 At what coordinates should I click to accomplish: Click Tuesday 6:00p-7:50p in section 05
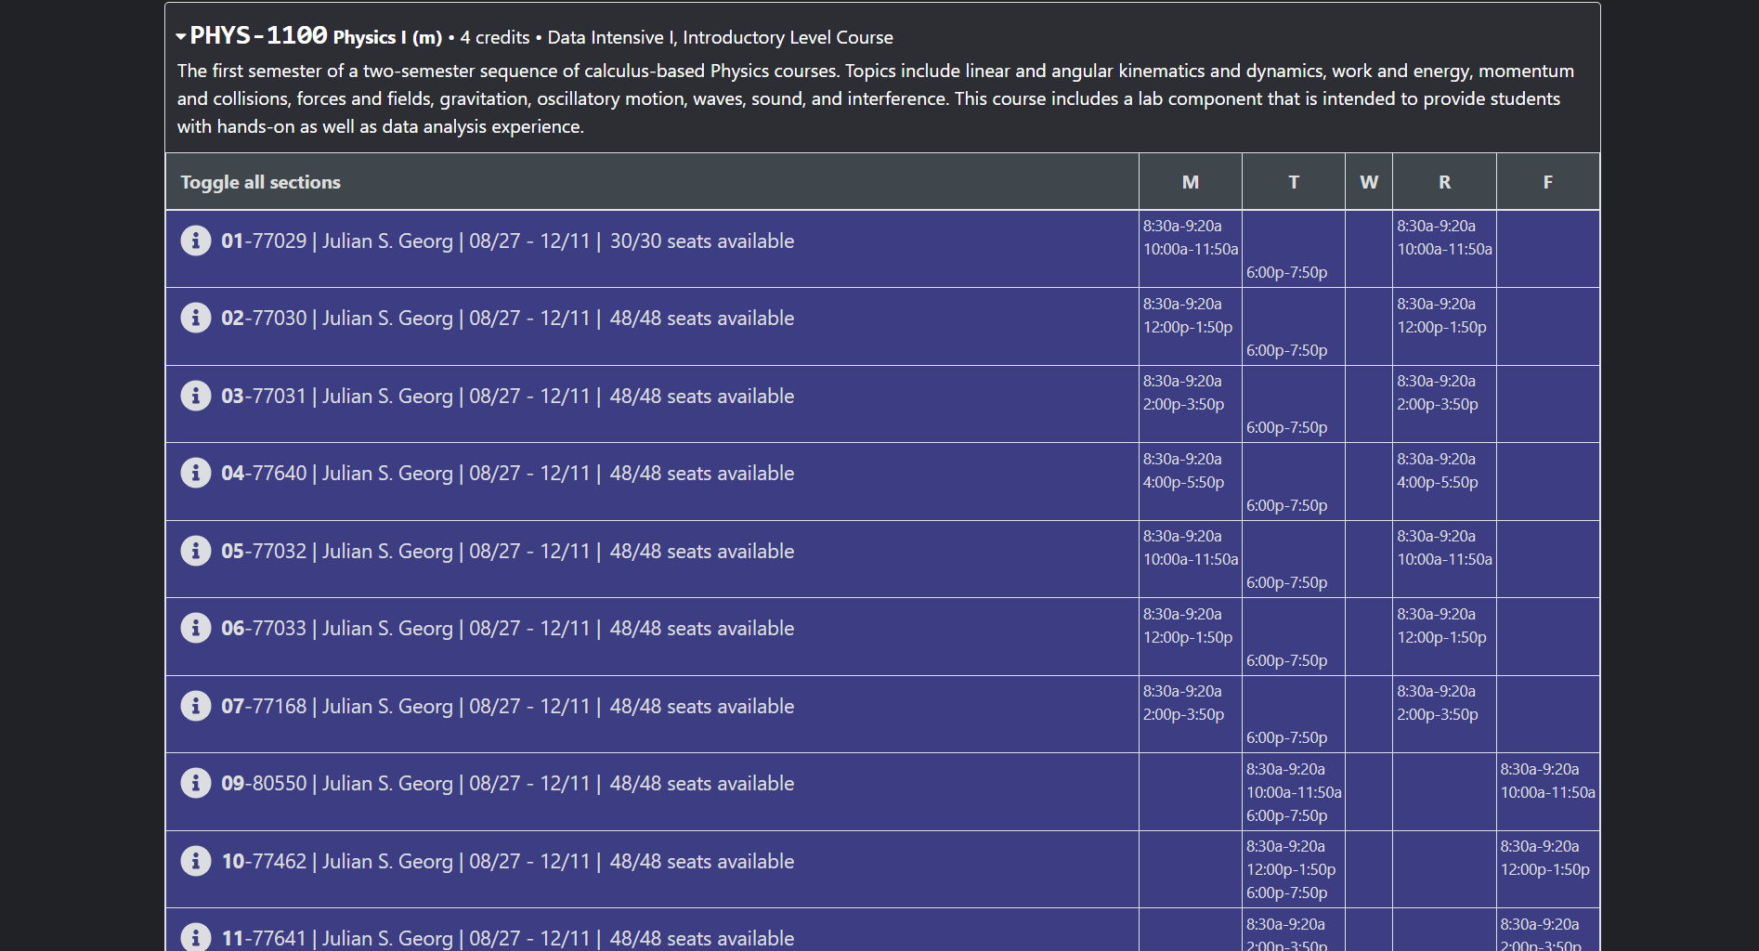pos(1287,582)
